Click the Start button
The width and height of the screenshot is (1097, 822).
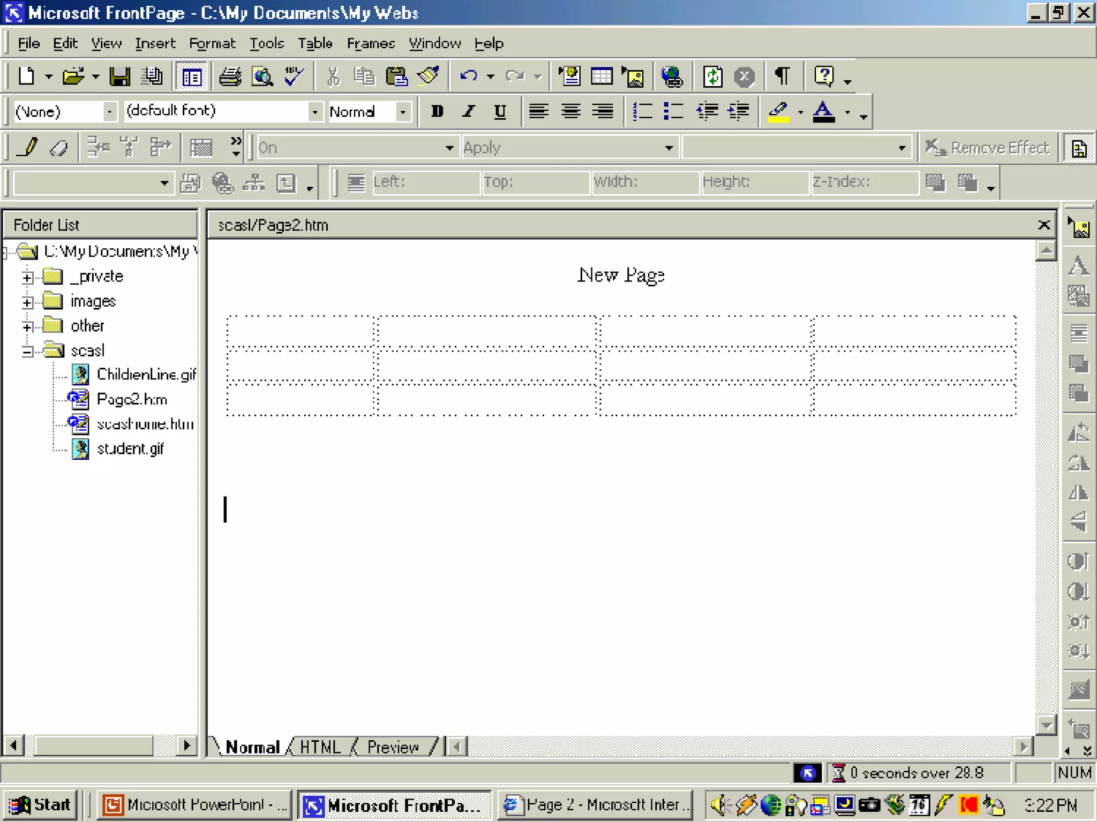point(41,805)
